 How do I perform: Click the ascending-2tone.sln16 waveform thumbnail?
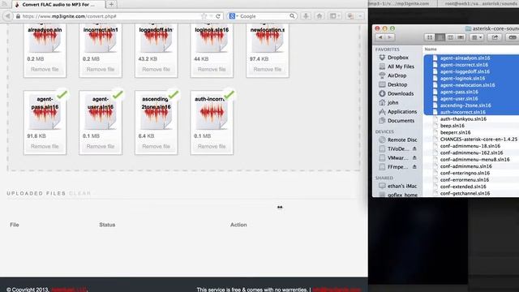[156, 112]
